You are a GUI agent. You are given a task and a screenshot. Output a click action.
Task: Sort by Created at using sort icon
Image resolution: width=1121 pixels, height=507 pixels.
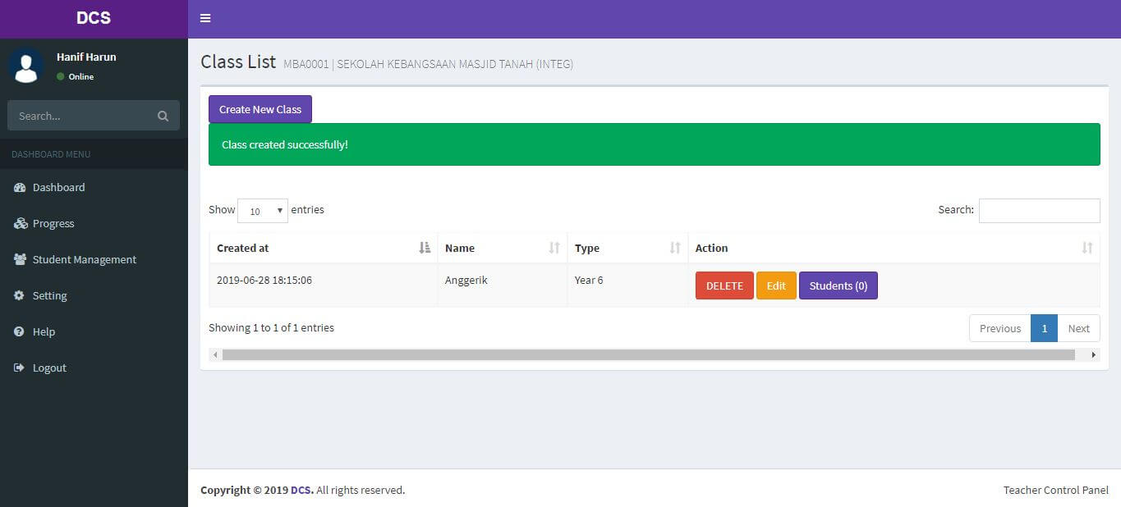[425, 248]
